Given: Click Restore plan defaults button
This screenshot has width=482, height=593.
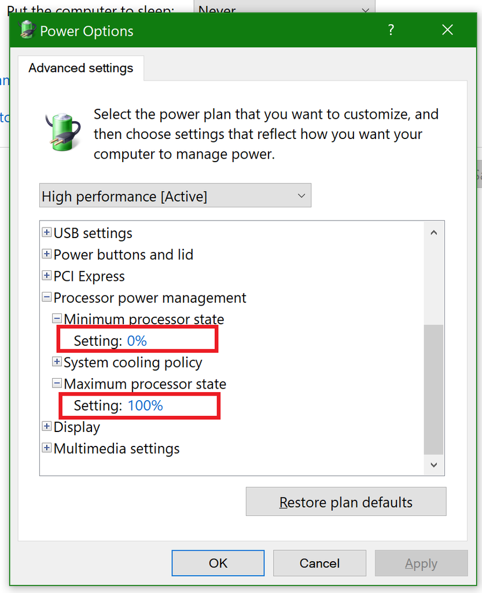Looking at the screenshot, I should point(346,502).
